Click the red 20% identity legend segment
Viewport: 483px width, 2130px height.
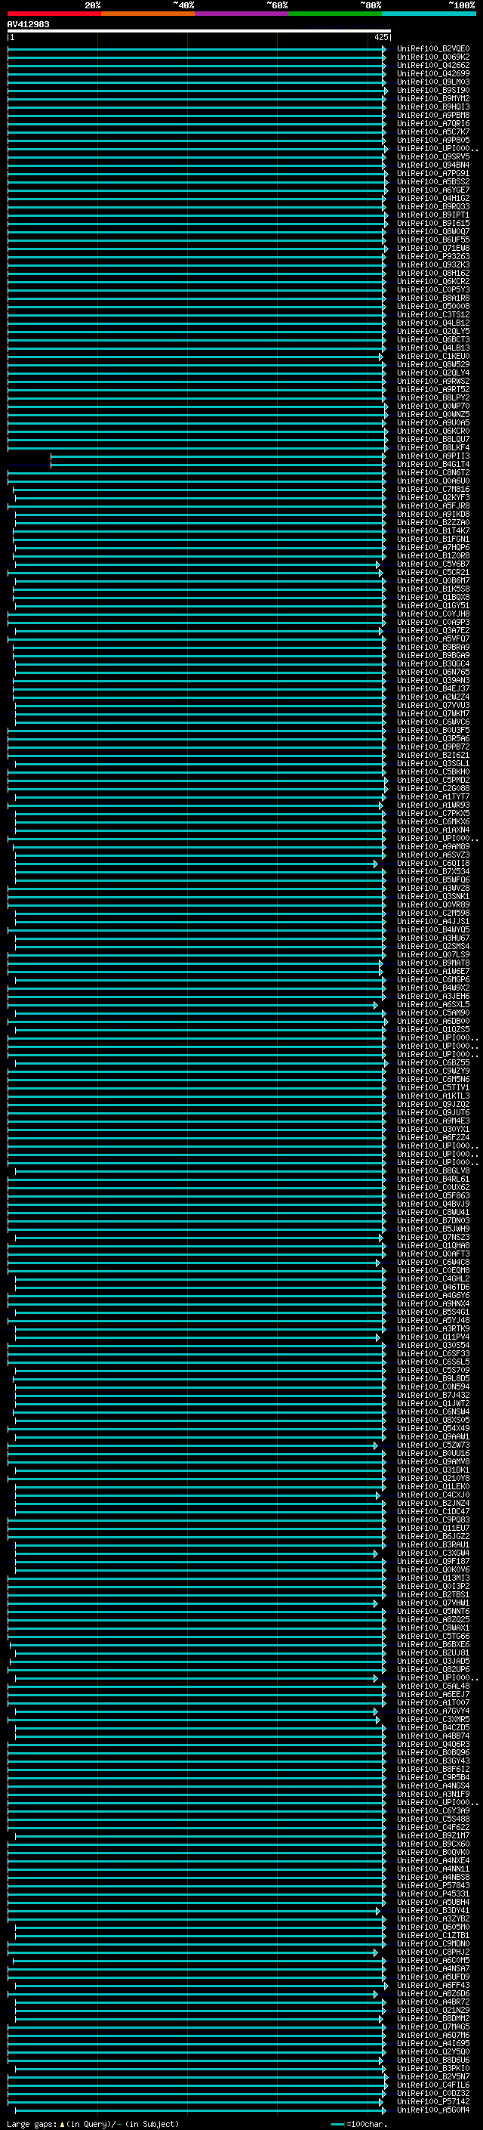coord(54,14)
